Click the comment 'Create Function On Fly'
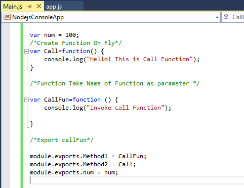The image size is (244, 188). [76, 43]
